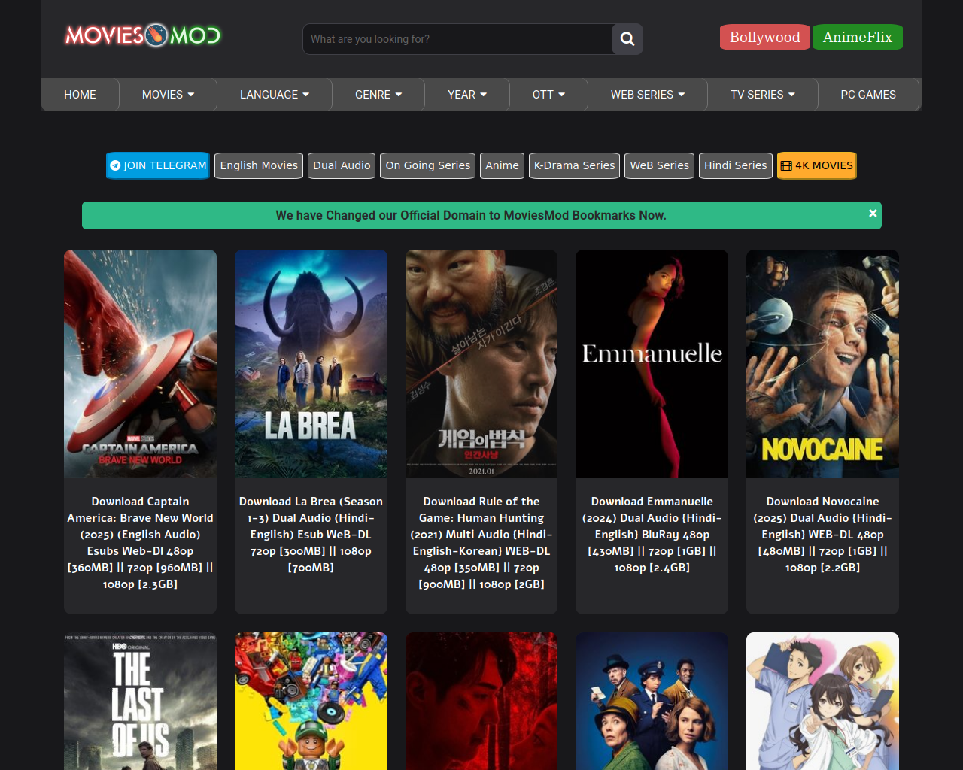Image resolution: width=963 pixels, height=770 pixels.
Task: Focus the 'What are you looking for?' search box
Action: 457,39
